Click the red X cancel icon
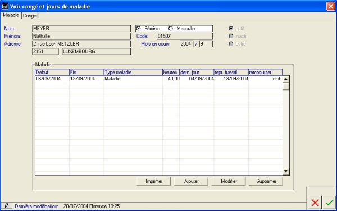Image resolution: width=337 pixels, height=211 pixels. (315, 203)
